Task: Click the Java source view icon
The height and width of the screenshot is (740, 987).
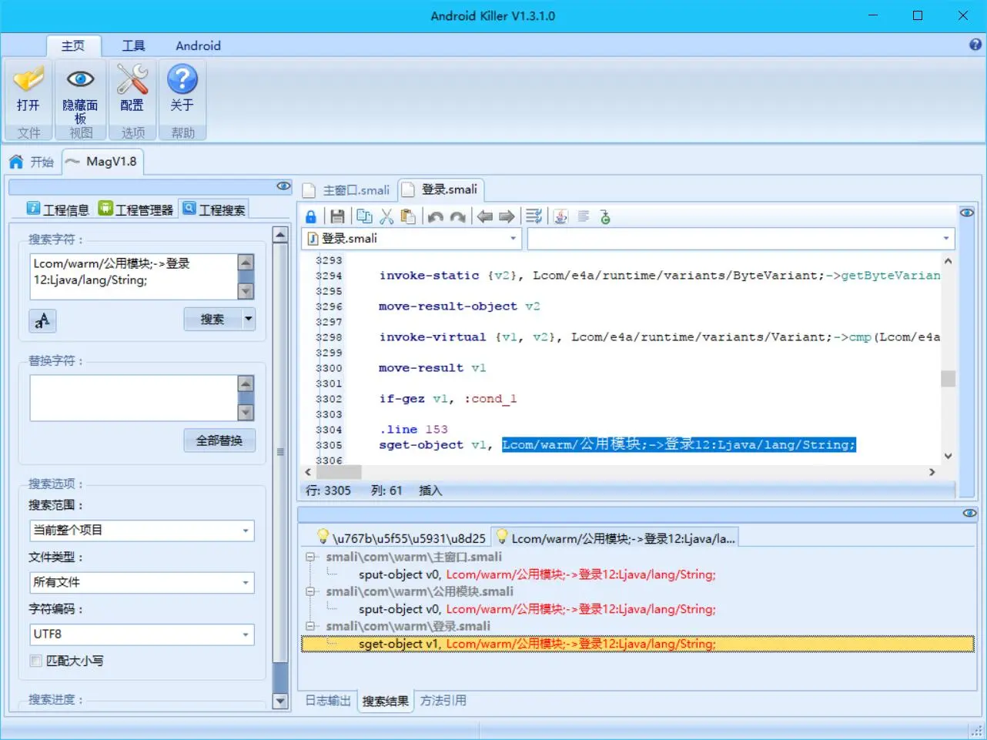Action: [x=561, y=217]
